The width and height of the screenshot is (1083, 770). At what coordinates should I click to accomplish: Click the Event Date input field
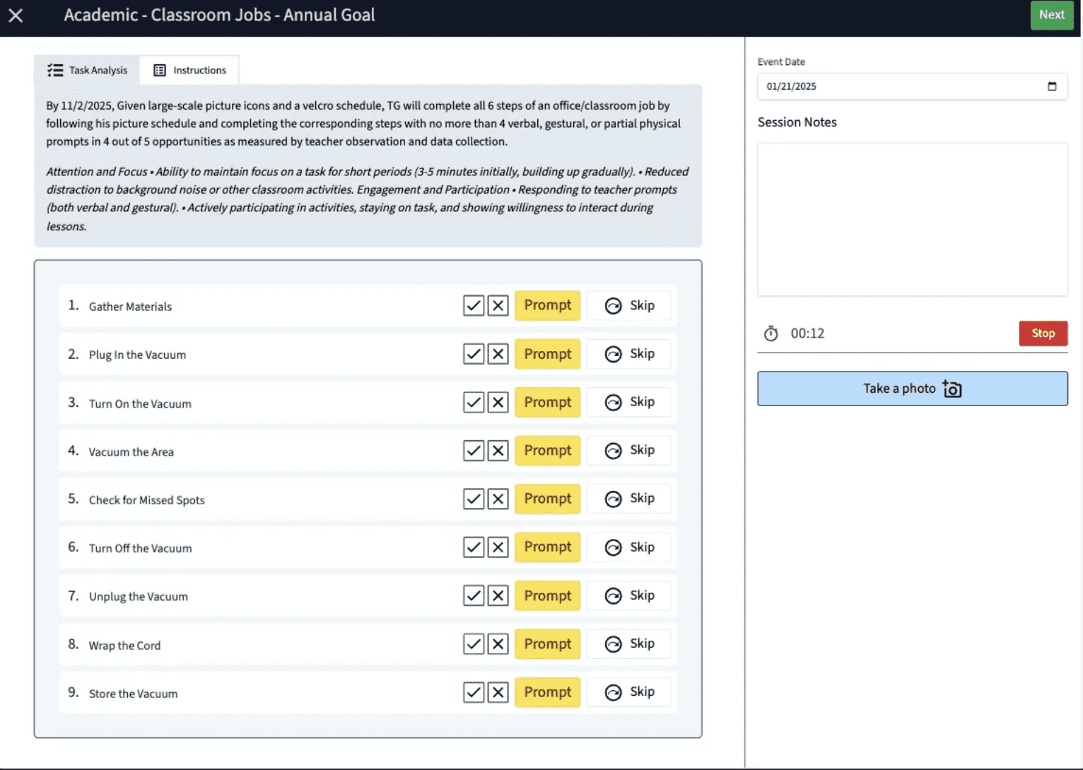[912, 86]
